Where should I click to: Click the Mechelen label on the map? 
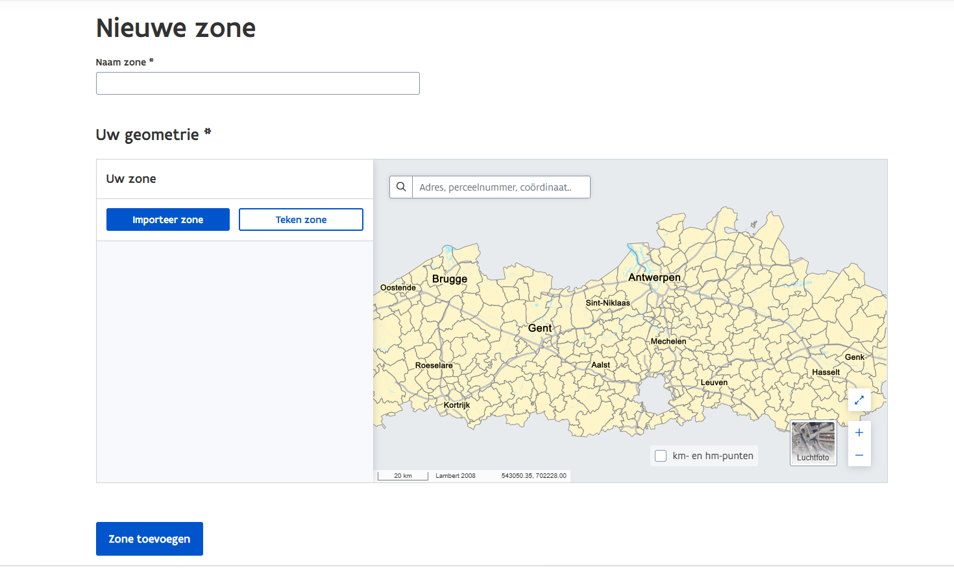[x=668, y=341]
